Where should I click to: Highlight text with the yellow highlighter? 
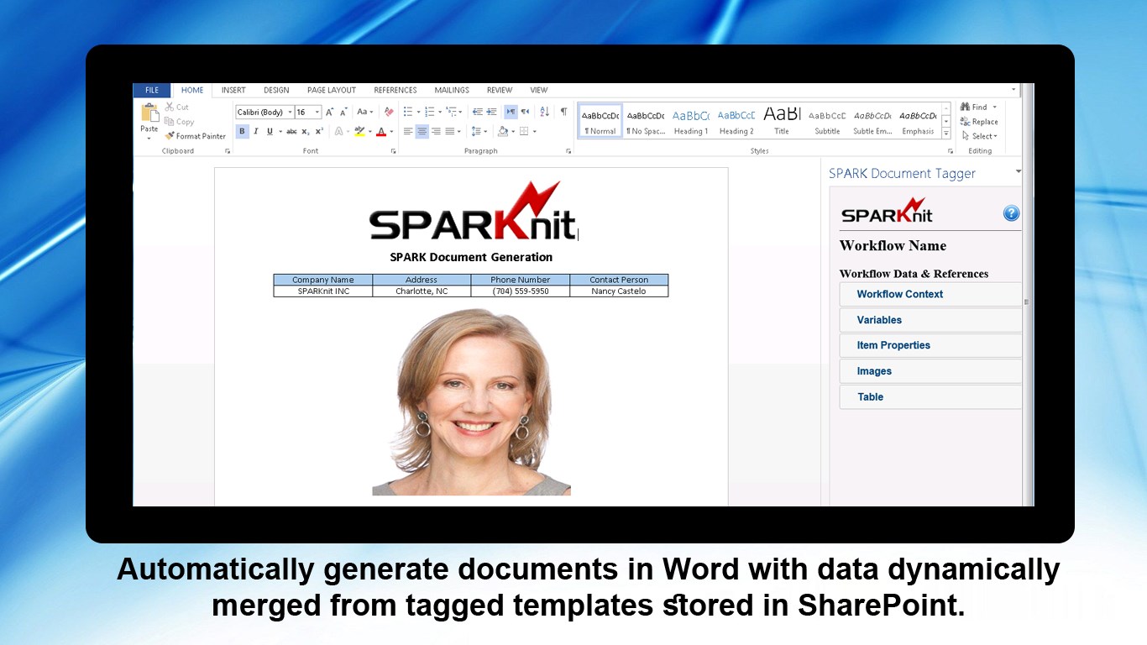[x=359, y=132]
